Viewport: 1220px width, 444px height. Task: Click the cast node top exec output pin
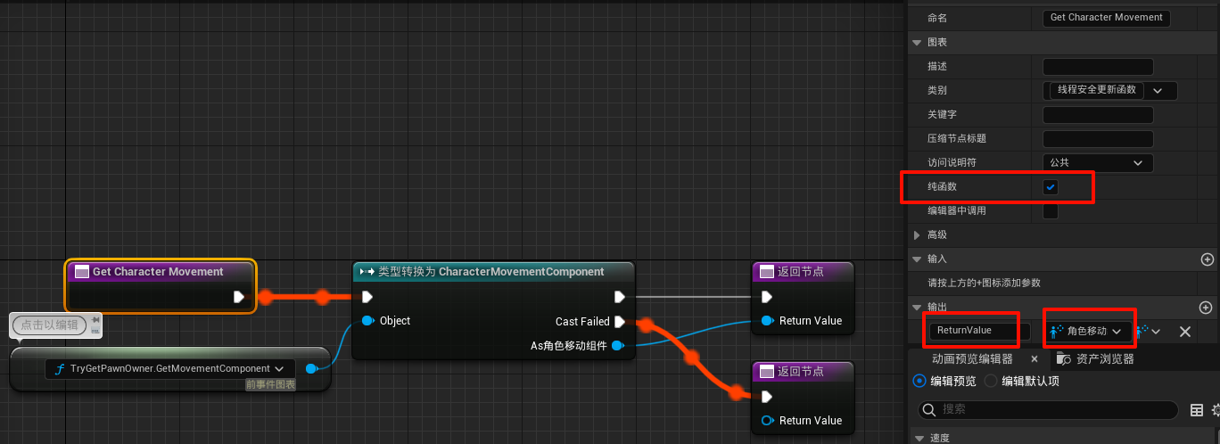pos(620,297)
